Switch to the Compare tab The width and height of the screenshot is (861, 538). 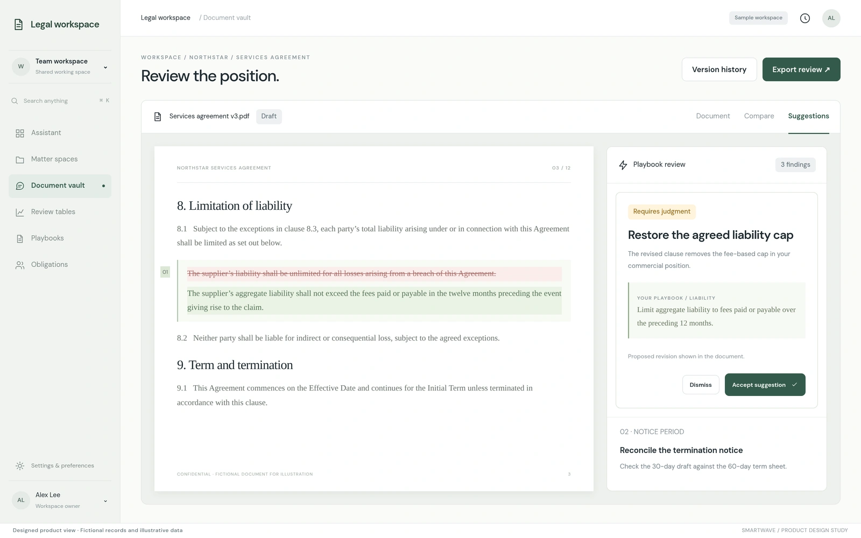click(759, 116)
